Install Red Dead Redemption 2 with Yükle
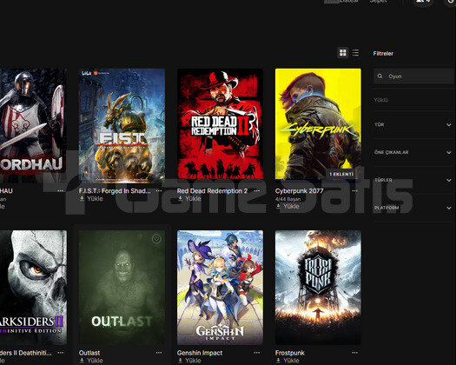The image size is (456, 365). point(189,198)
